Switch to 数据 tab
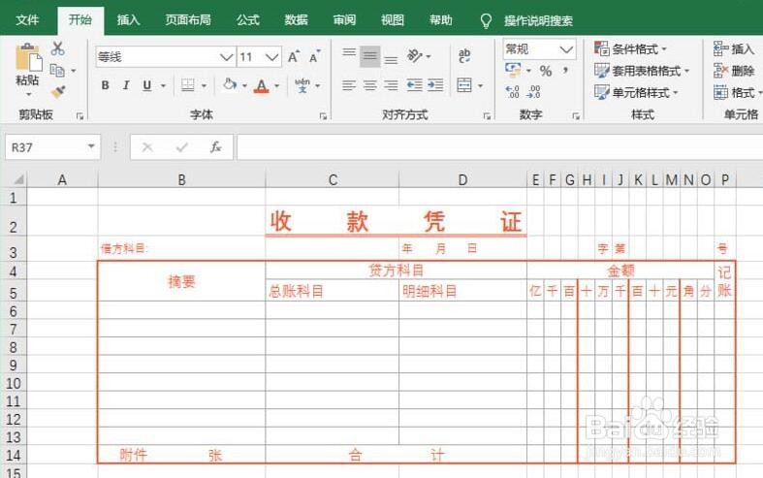763x478 pixels. [296, 20]
